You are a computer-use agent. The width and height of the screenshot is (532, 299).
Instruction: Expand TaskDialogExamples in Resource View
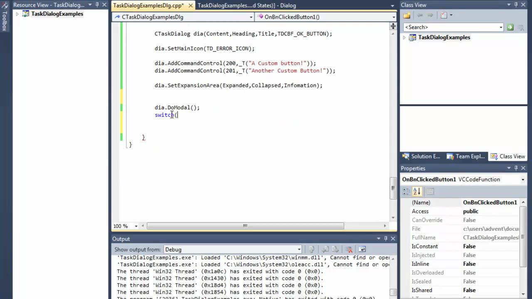tap(17, 14)
